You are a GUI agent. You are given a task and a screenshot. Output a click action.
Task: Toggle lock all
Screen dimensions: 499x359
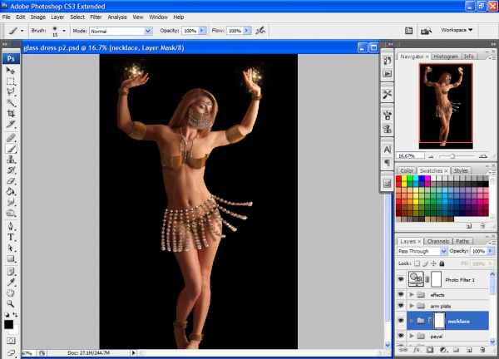(x=442, y=263)
